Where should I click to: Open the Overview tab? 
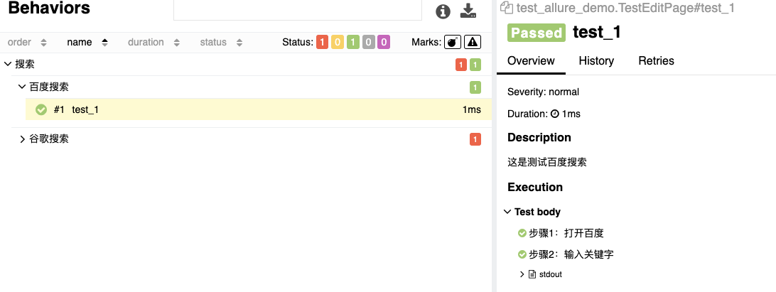(531, 61)
